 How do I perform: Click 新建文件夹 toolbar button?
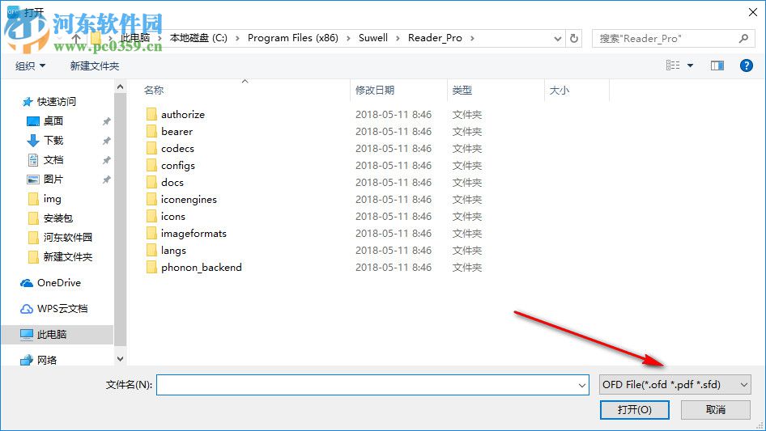[94, 65]
